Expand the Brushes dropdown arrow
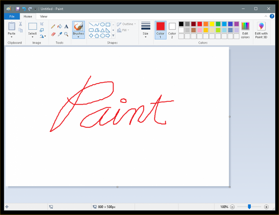Image resolution: width=279 pixels, height=215 pixels. coord(78,37)
